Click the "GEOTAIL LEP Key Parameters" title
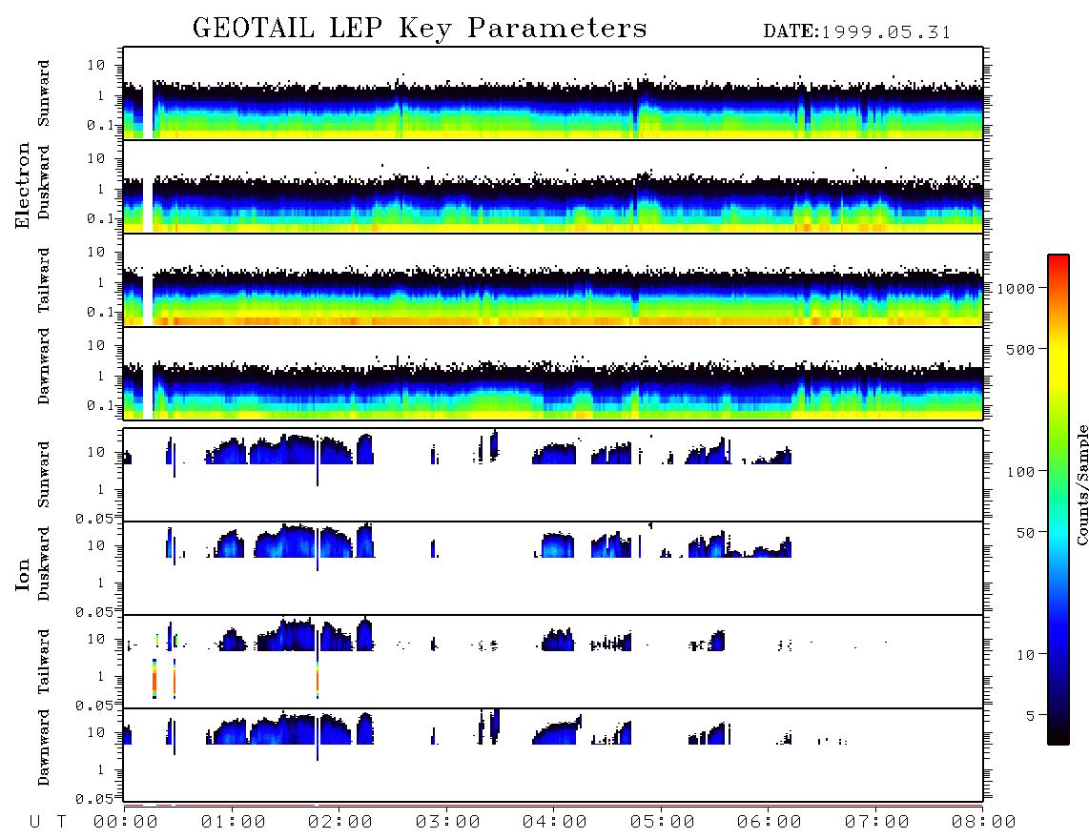 point(420,29)
